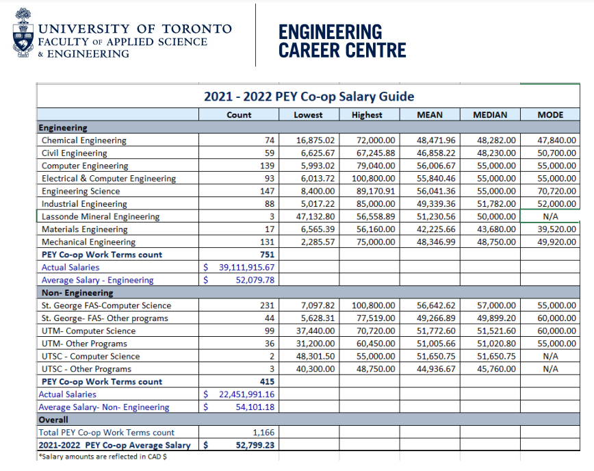594x471 pixels.
Task: Select St. George Other programs highest '77,519.00'
Action: click(x=376, y=318)
